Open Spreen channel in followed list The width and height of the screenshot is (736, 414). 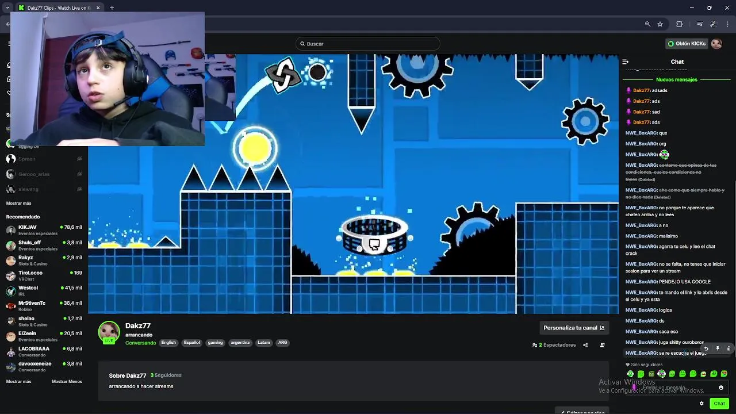44,159
